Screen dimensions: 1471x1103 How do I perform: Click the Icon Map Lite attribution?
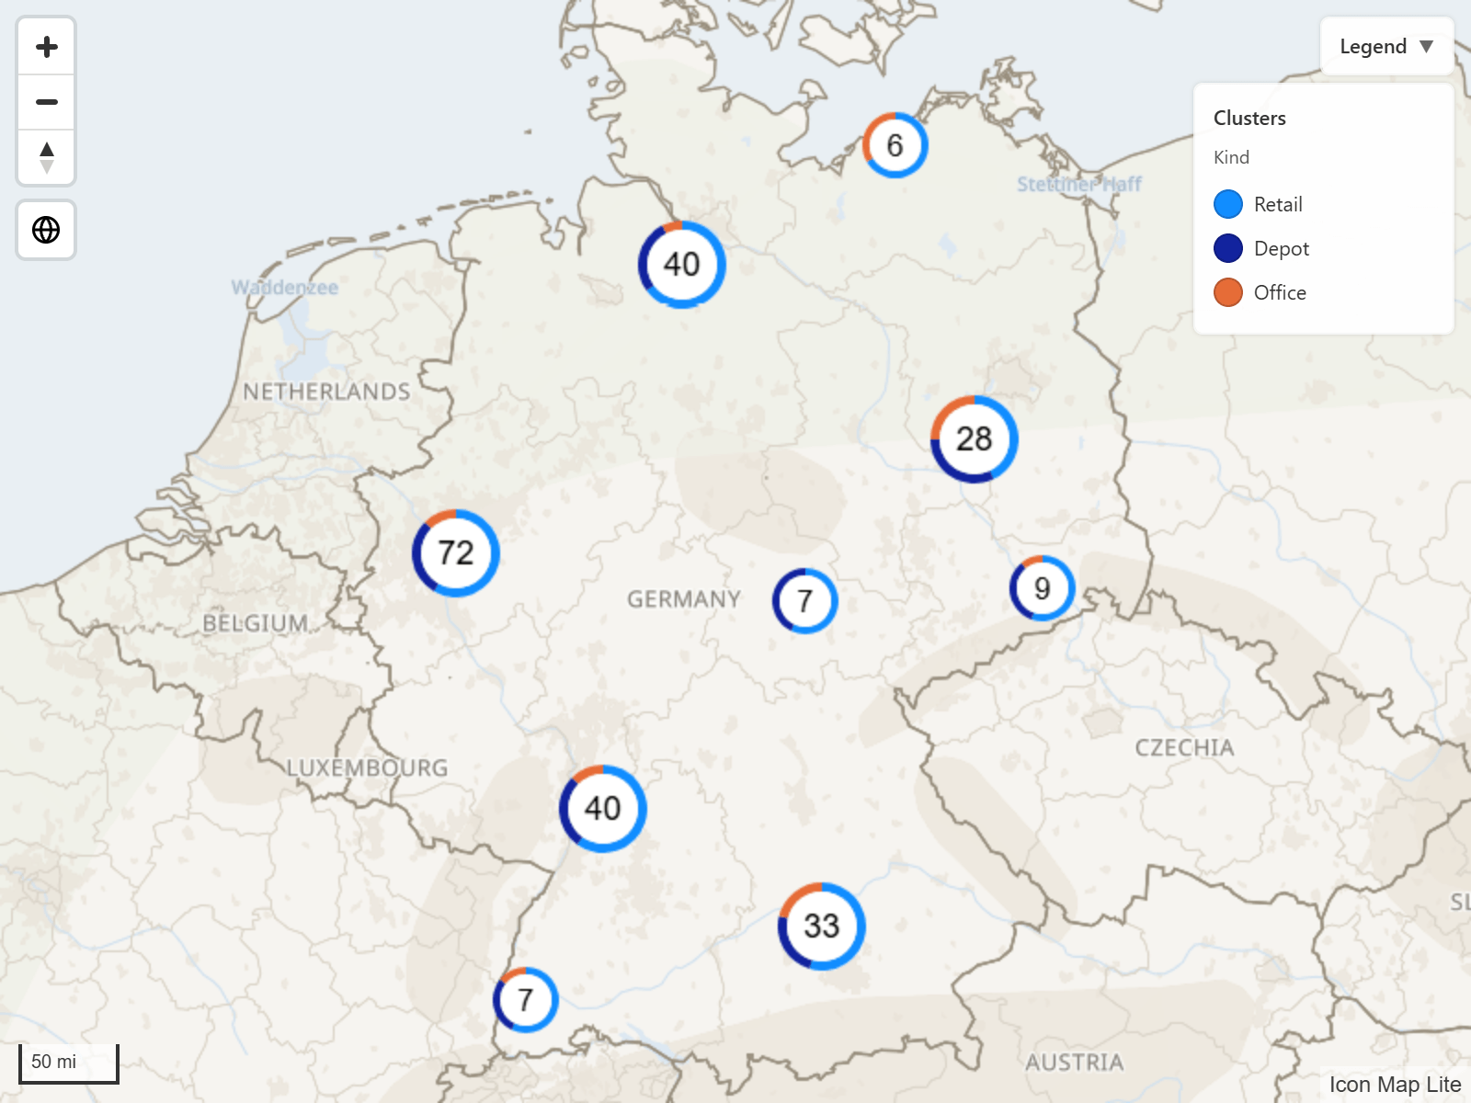[x=1395, y=1085]
